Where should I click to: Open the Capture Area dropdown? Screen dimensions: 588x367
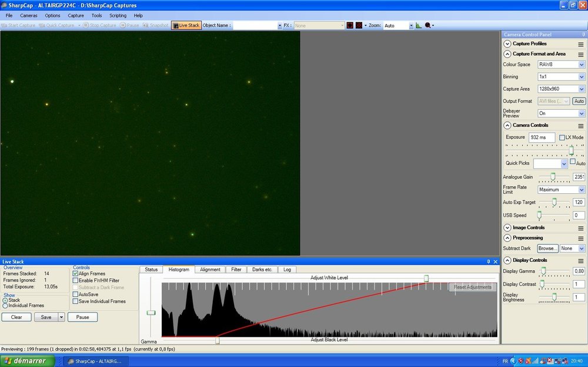pyautogui.click(x=582, y=89)
